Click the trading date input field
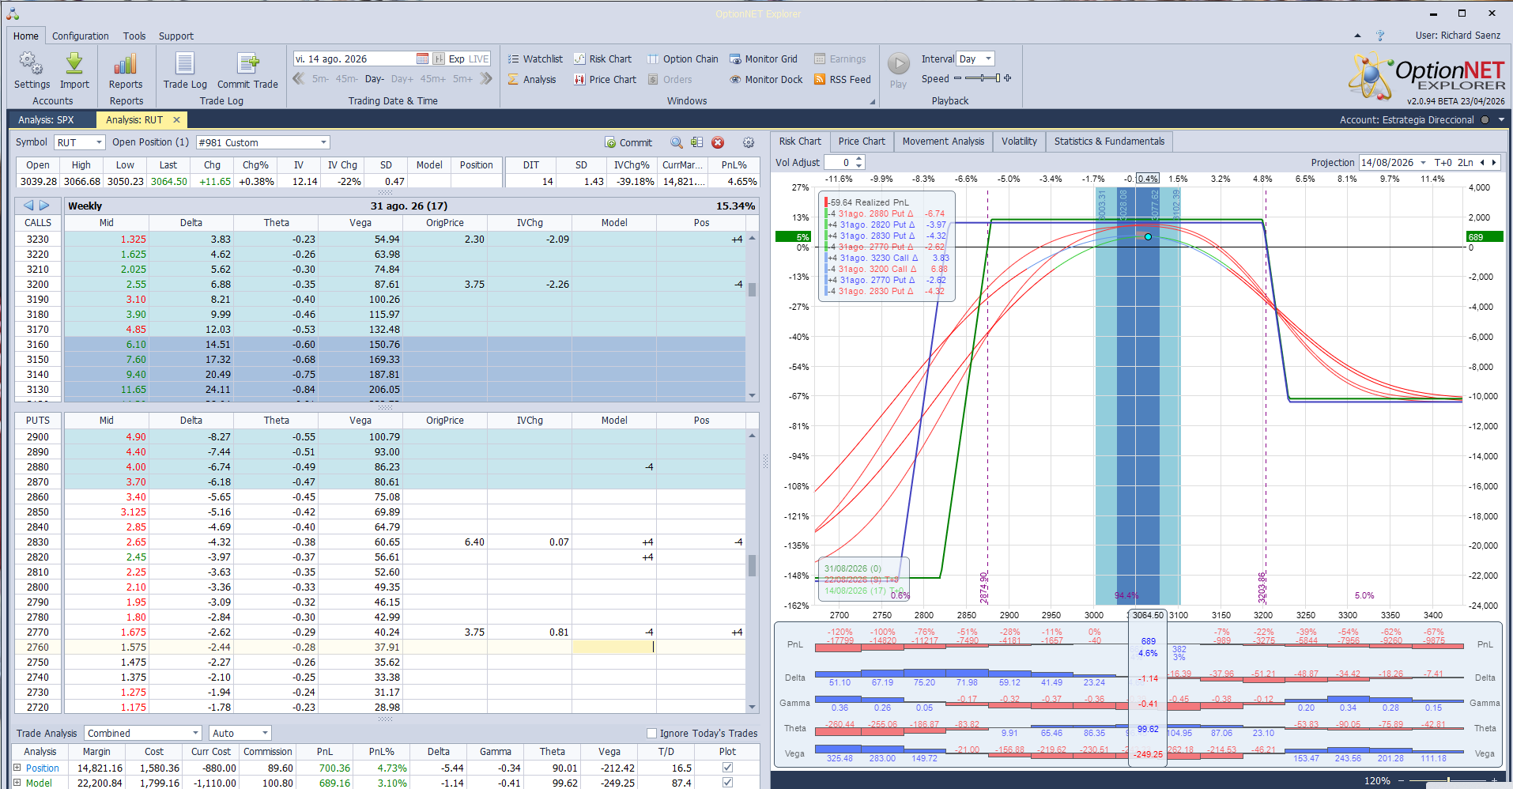 [x=354, y=59]
